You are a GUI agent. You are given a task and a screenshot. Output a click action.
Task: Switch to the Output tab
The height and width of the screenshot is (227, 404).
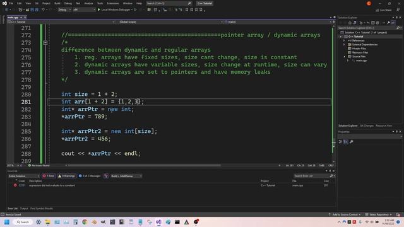[24, 209]
